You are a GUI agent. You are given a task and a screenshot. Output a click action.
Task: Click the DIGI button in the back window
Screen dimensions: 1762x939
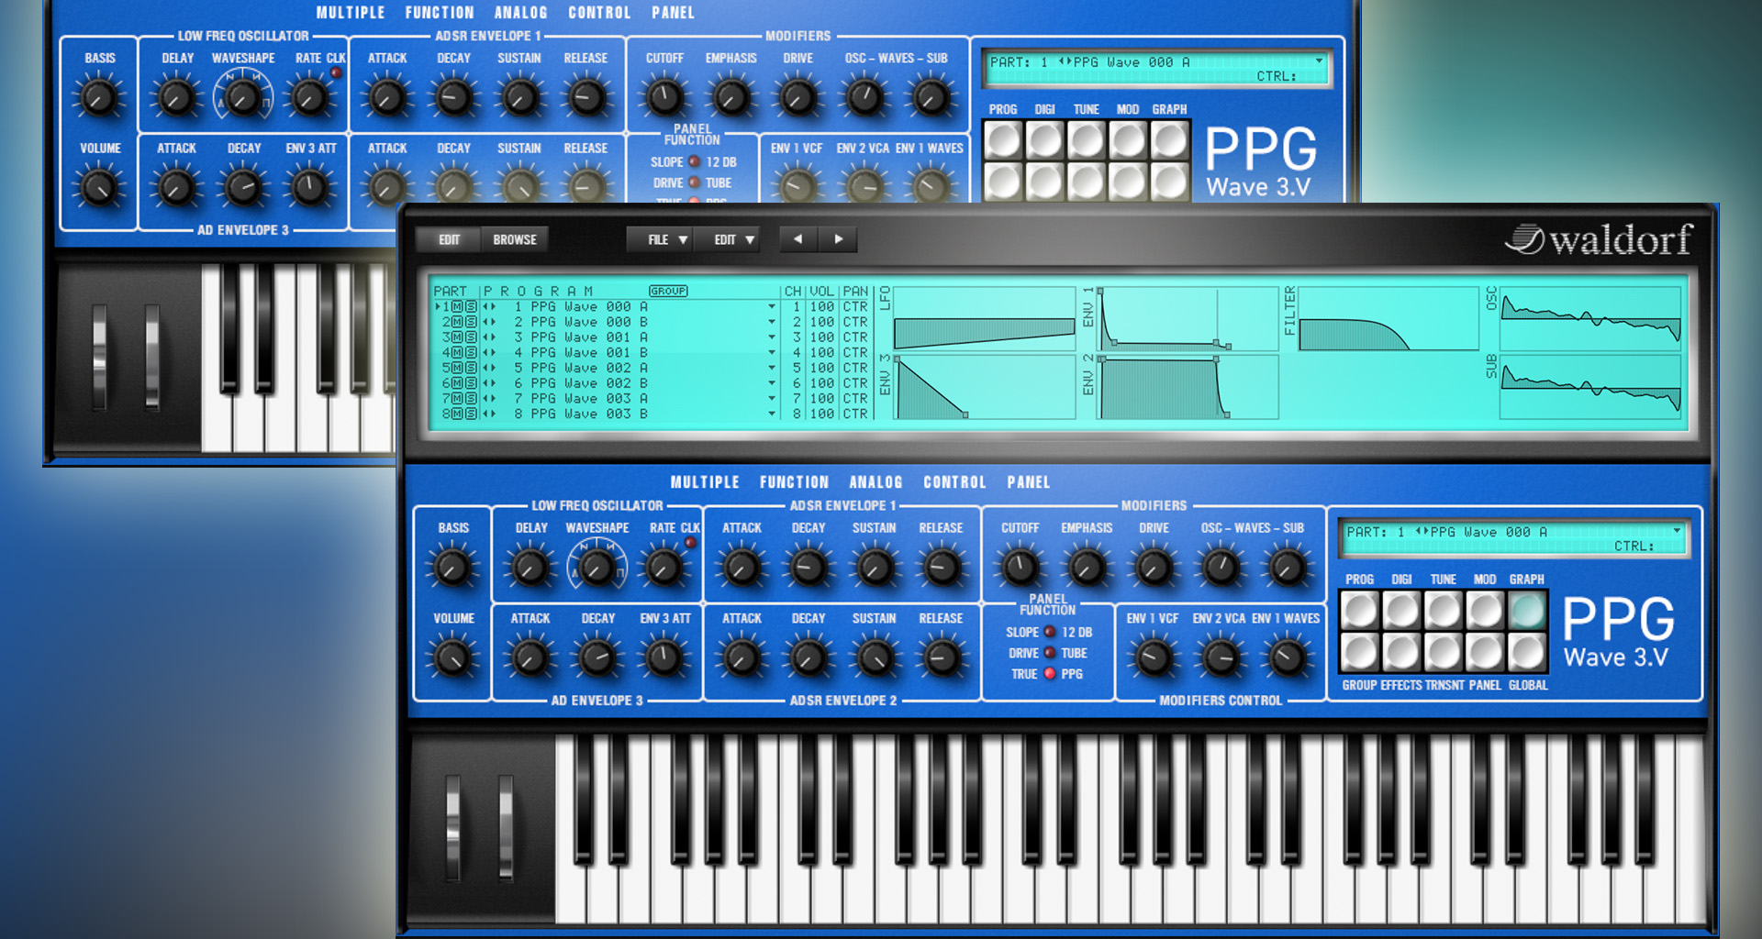tap(1044, 140)
